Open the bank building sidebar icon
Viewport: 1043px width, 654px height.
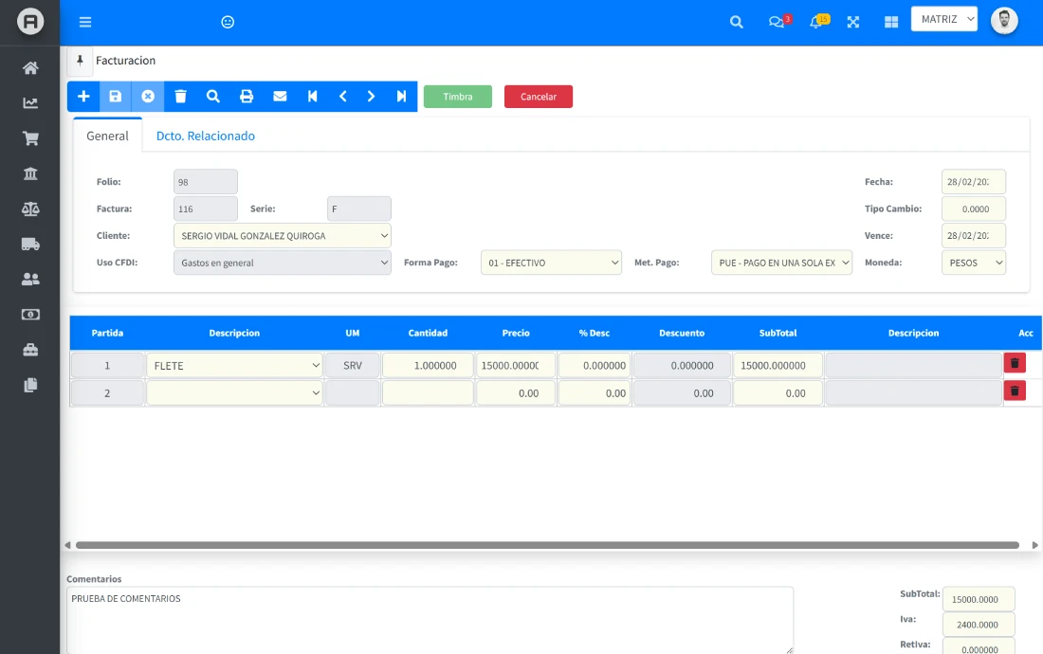pyautogui.click(x=30, y=173)
